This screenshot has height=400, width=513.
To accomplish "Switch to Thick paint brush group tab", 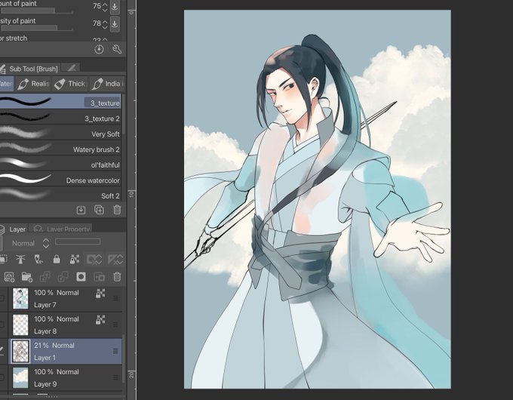I will pyautogui.click(x=69, y=84).
